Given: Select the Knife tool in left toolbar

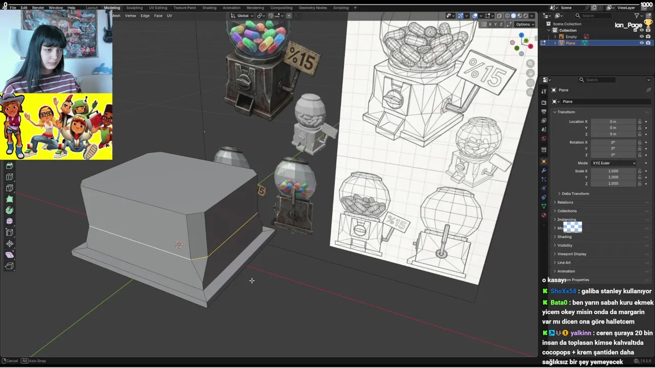Looking at the screenshot, I should pyautogui.click(x=9, y=188).
